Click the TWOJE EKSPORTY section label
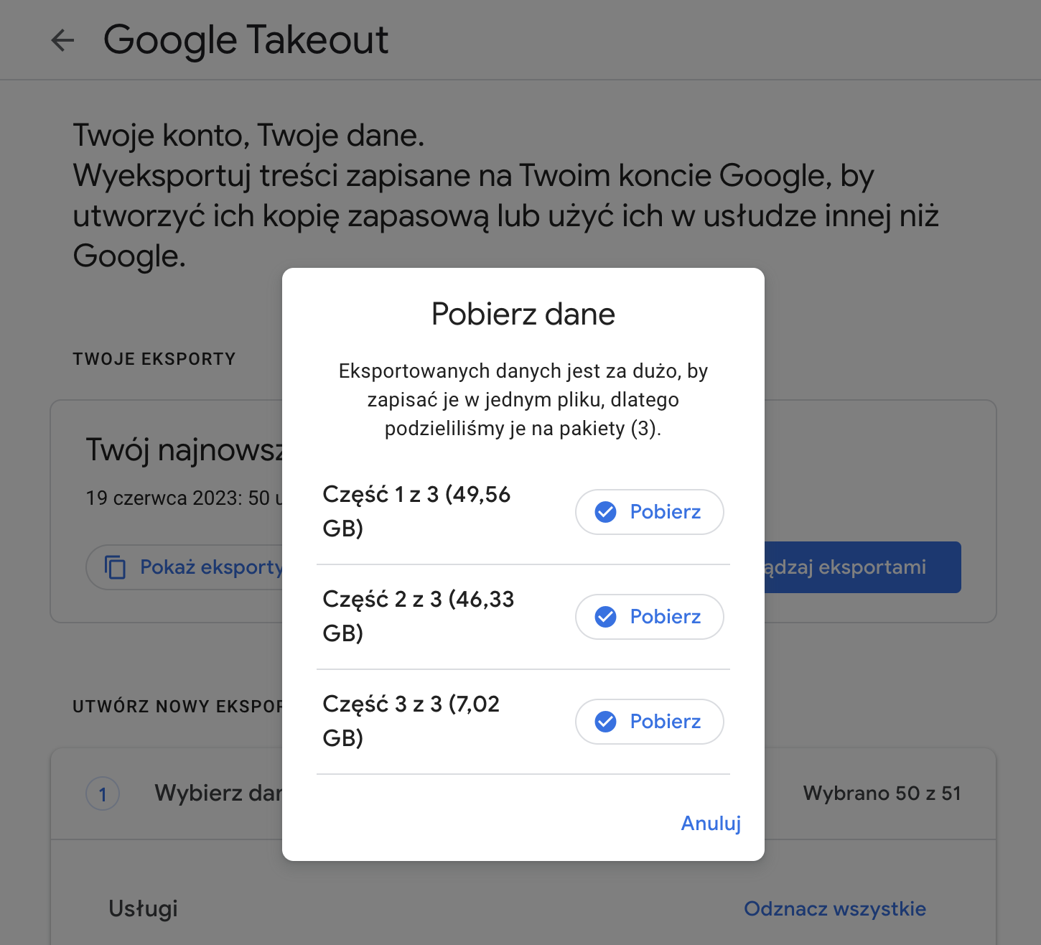 [x=154, y=359]
